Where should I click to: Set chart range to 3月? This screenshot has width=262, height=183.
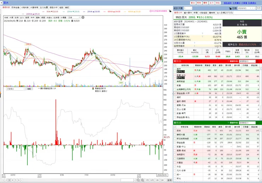point(147,180)
